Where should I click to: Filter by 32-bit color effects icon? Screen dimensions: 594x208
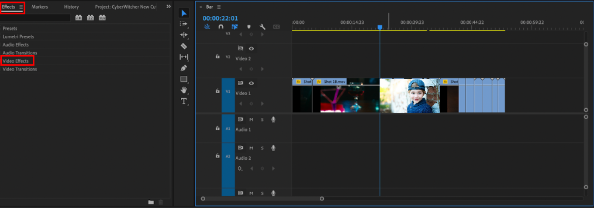(x=90, y=18)
